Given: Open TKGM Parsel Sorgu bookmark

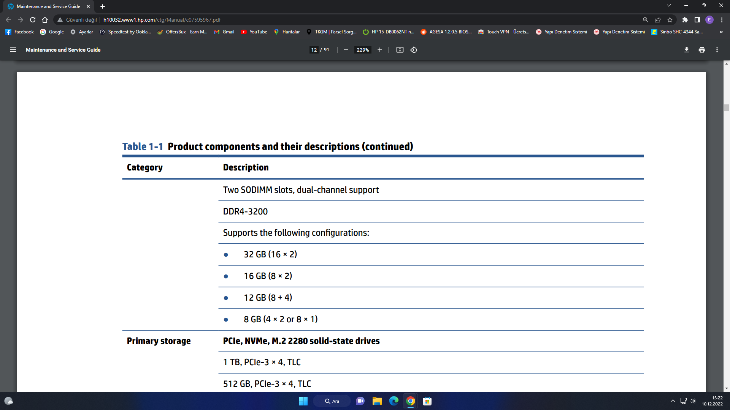Looking at the screenshot, I should (332, 32).
